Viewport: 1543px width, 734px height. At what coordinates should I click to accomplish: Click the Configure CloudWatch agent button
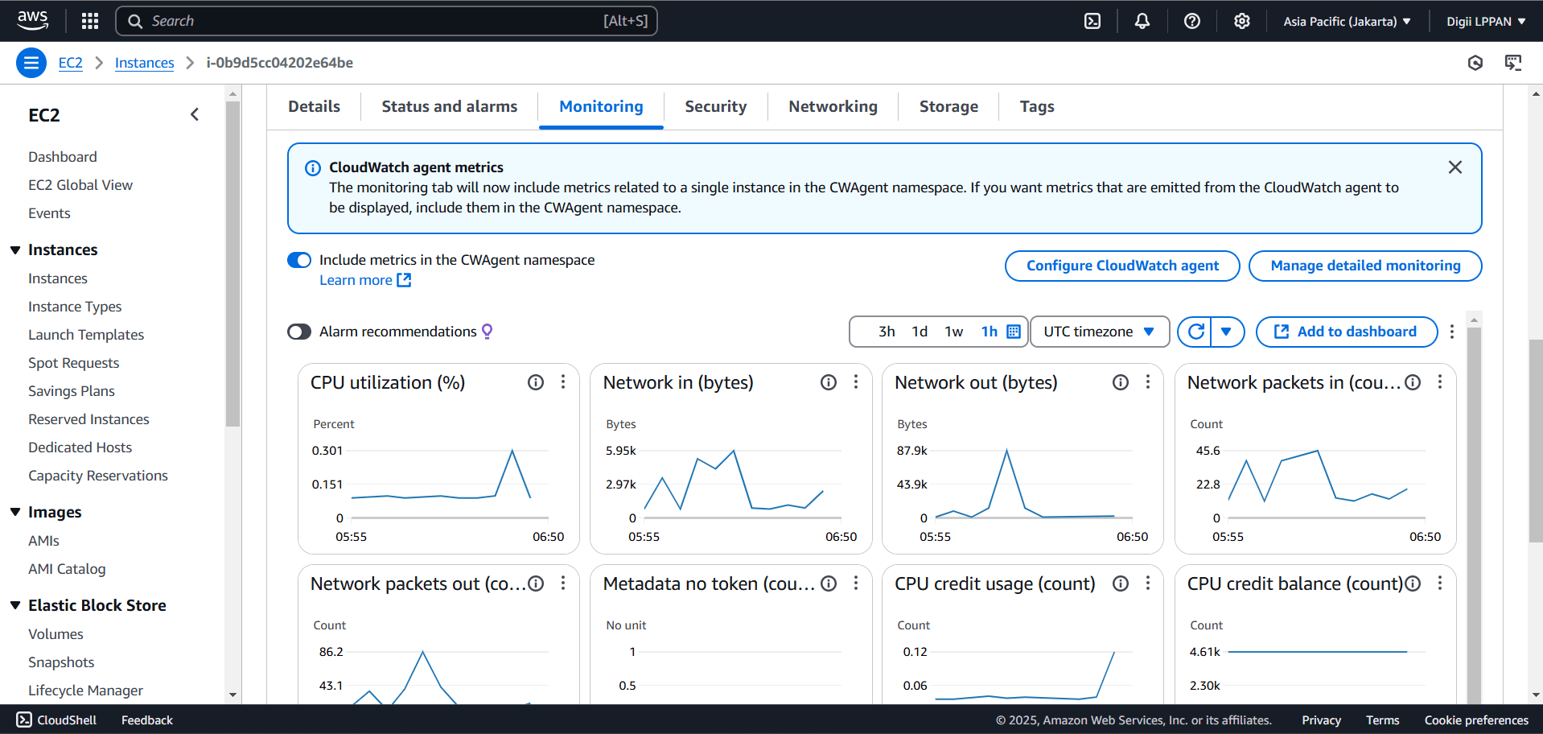click(1121, 266)
